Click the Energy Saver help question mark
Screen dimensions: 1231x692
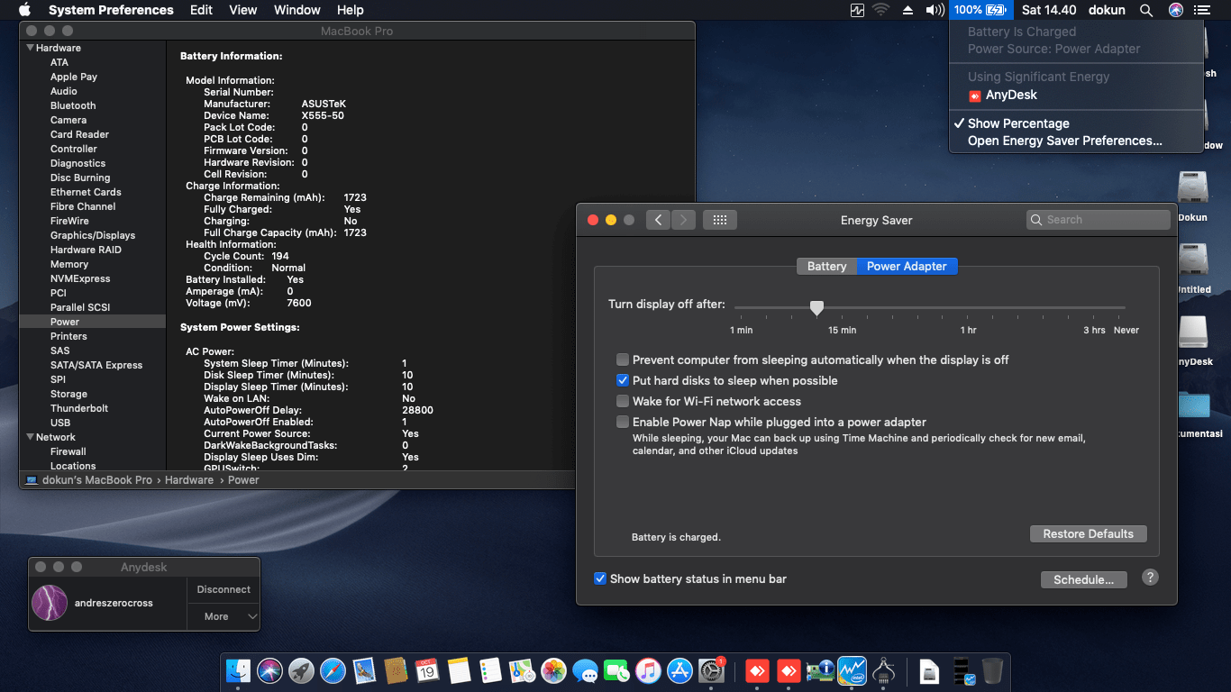tap(1150, 578)
